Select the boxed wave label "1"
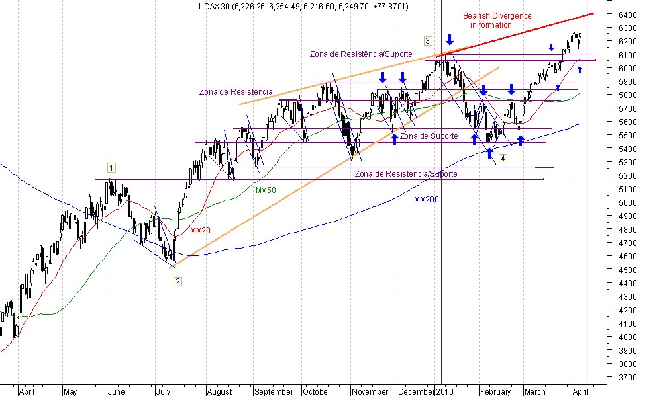This screenshot has height=404, width=657. 111,168
